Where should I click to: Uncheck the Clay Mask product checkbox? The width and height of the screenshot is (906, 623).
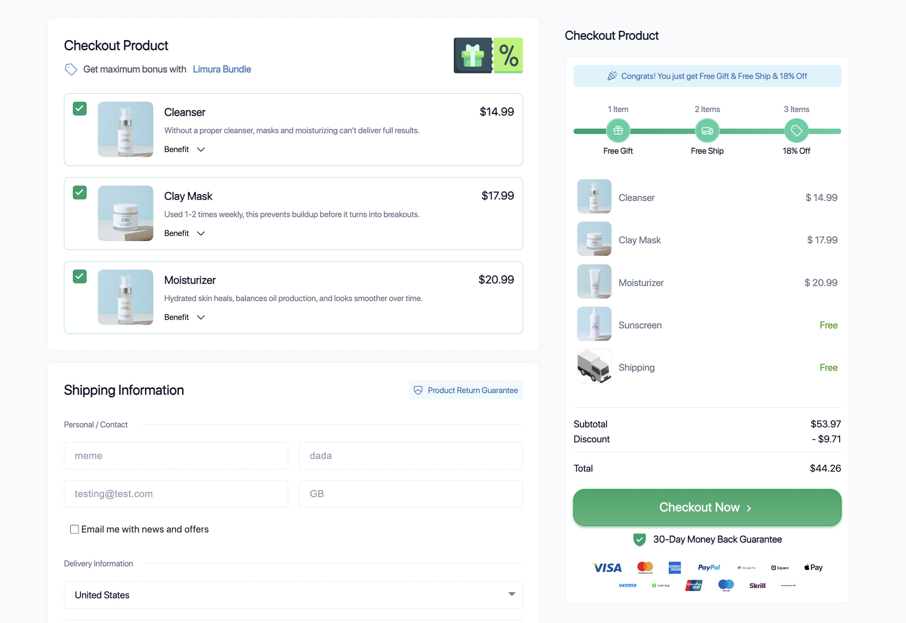pos(80,193)
